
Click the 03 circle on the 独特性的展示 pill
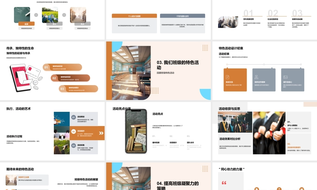click(62, 89)
